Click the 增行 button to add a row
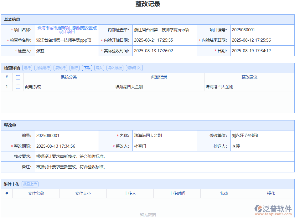Viewport: 295px width, 219px height. click(x=27, y=68)
